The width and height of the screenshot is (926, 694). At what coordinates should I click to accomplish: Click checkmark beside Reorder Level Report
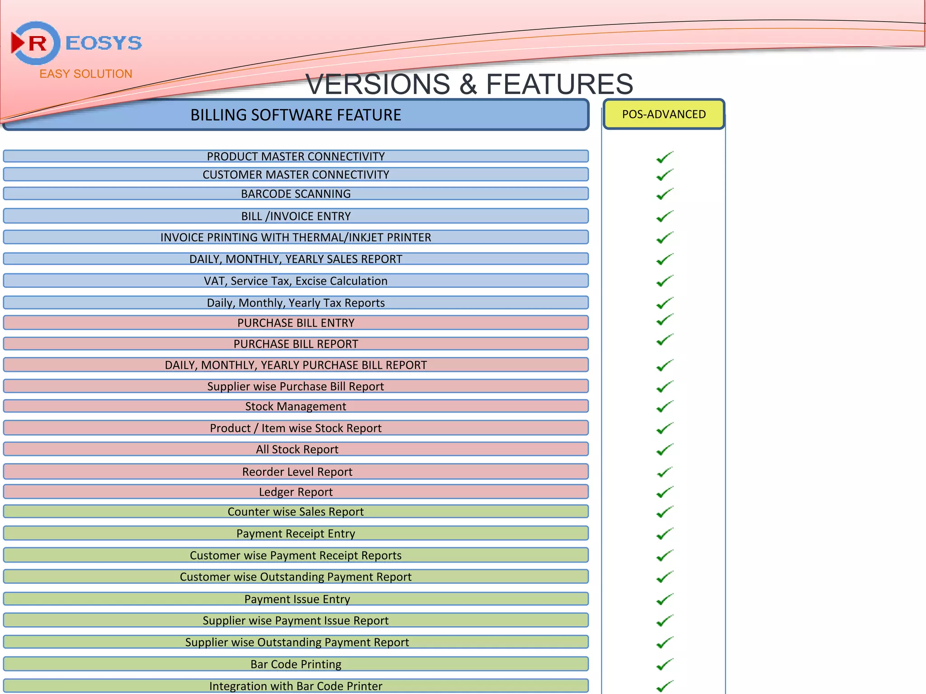[664, 472]
